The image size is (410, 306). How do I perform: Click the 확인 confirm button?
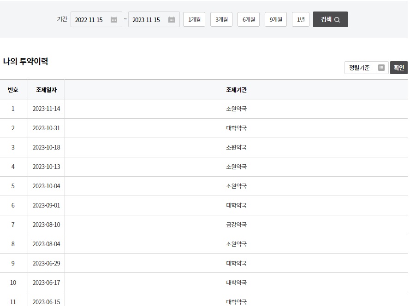[399, 68]
